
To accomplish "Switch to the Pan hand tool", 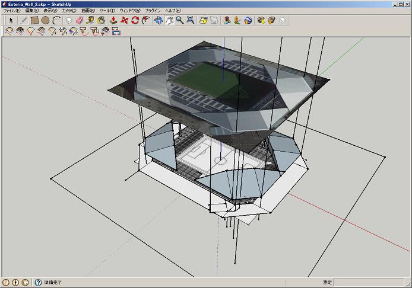I will coord(169,20).
